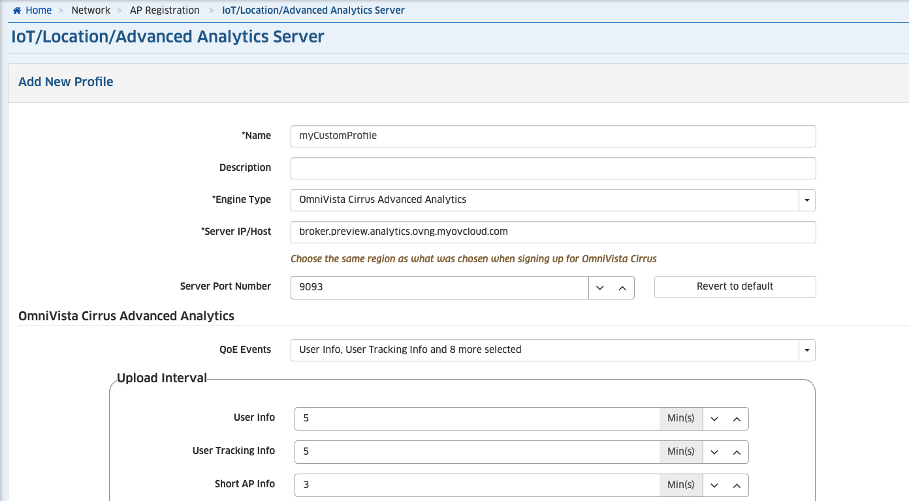Open QoE Events dropdown arrow

[x=807, y=350]
